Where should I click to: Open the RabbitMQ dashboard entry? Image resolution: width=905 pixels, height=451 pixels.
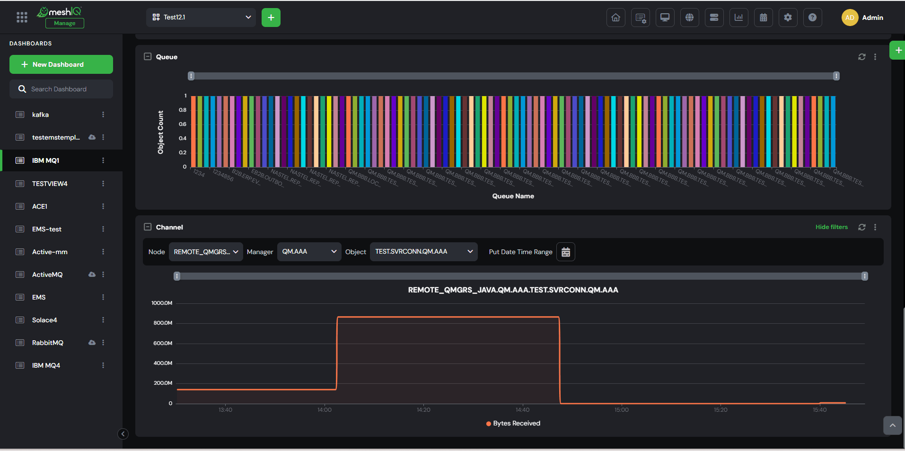click(x=61, y=343)
